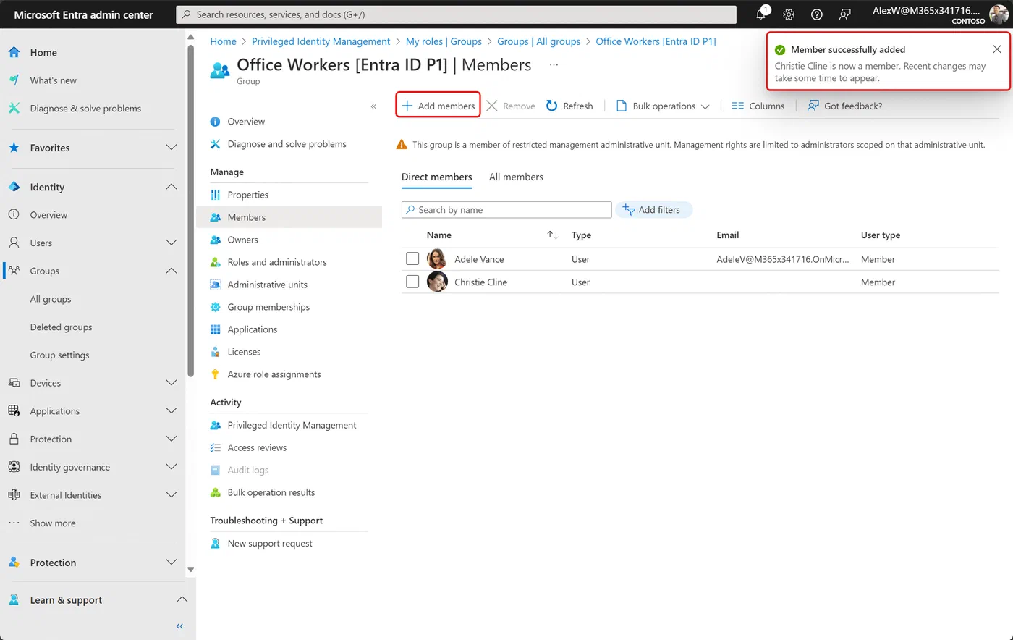Open the portal settings gear icon
1013x640 pixels.
click(789, 14)
